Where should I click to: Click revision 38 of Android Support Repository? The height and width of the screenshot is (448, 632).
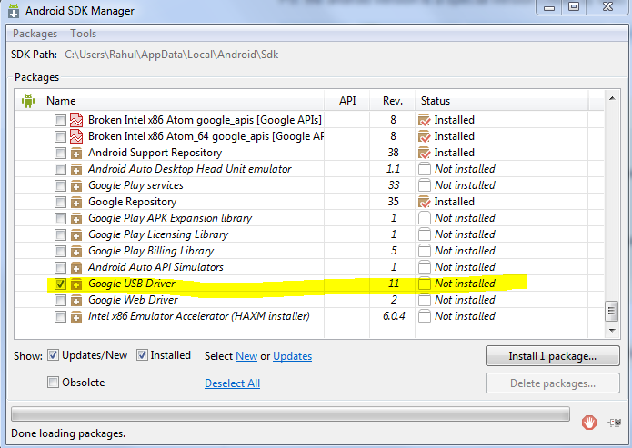click(x=394, y=153)
